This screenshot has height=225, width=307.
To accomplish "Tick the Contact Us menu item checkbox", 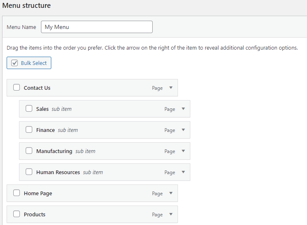I will [x=17, y=88].
